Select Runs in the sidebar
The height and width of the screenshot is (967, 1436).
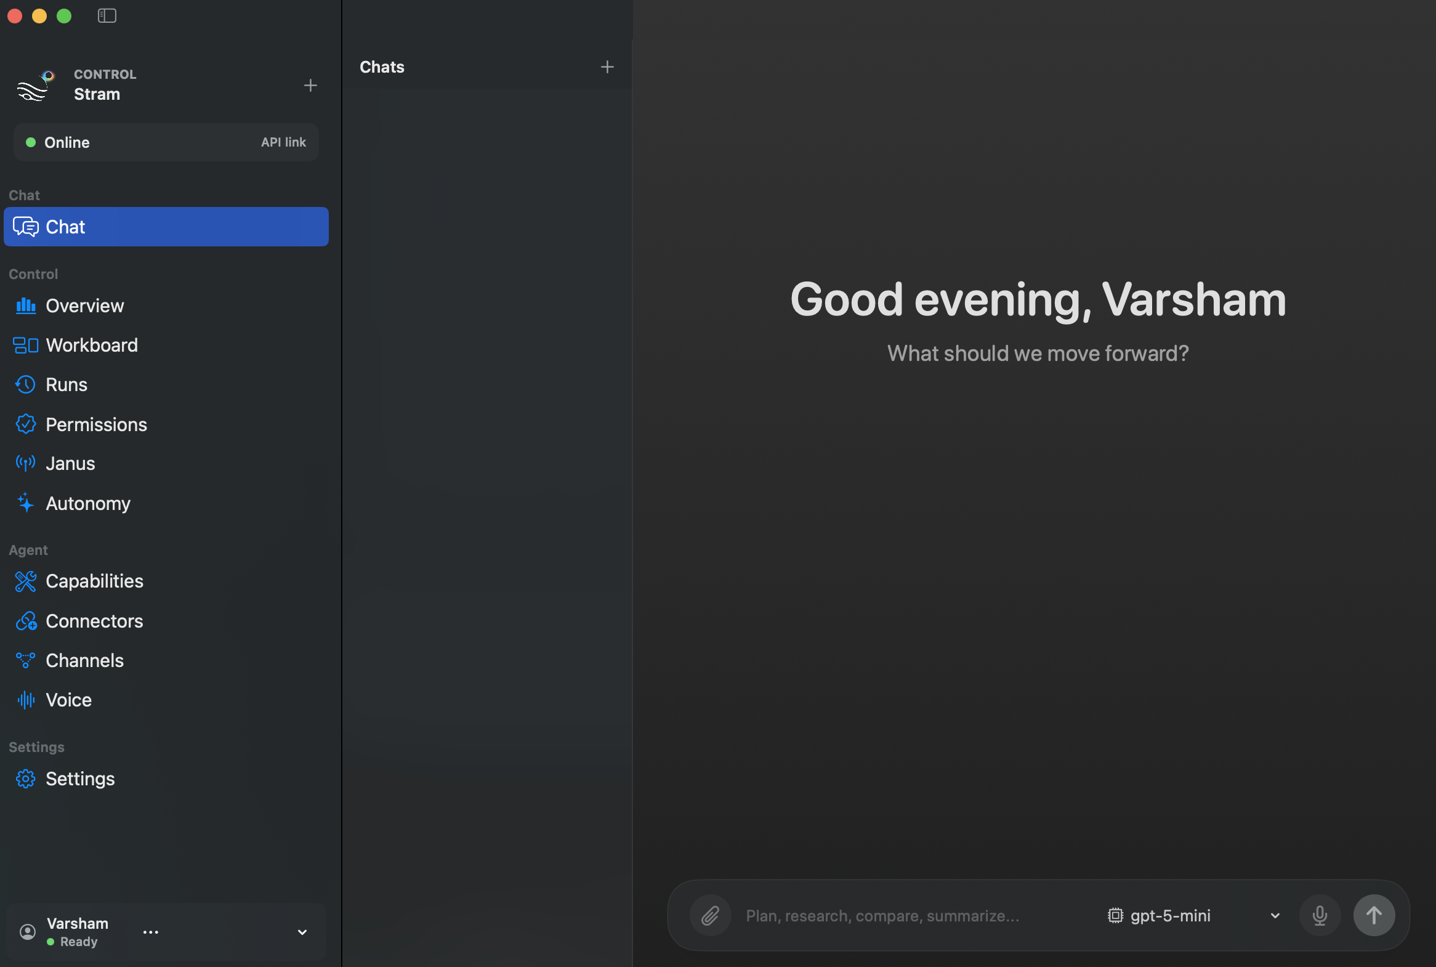(166, 385)
